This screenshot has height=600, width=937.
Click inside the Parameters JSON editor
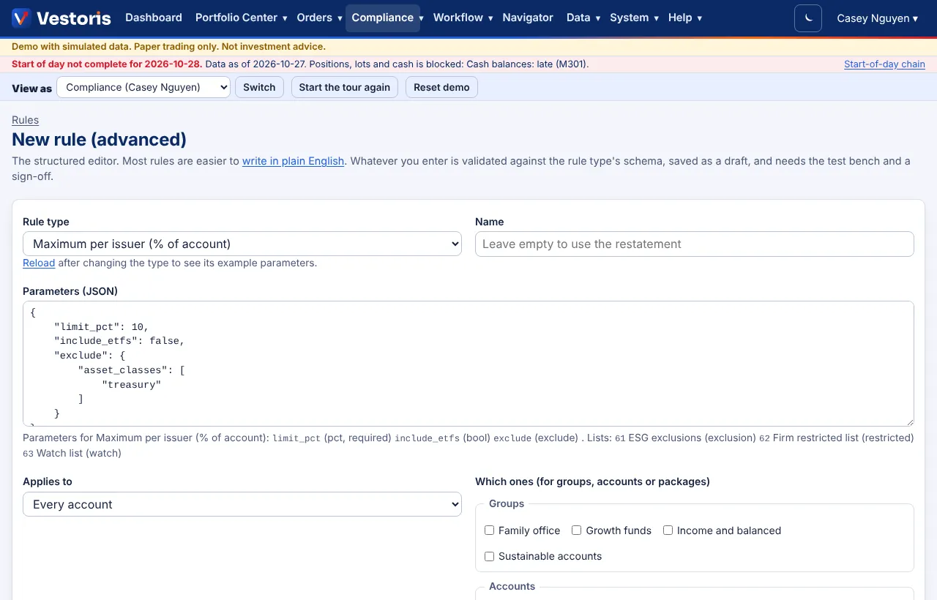[468, 364]
